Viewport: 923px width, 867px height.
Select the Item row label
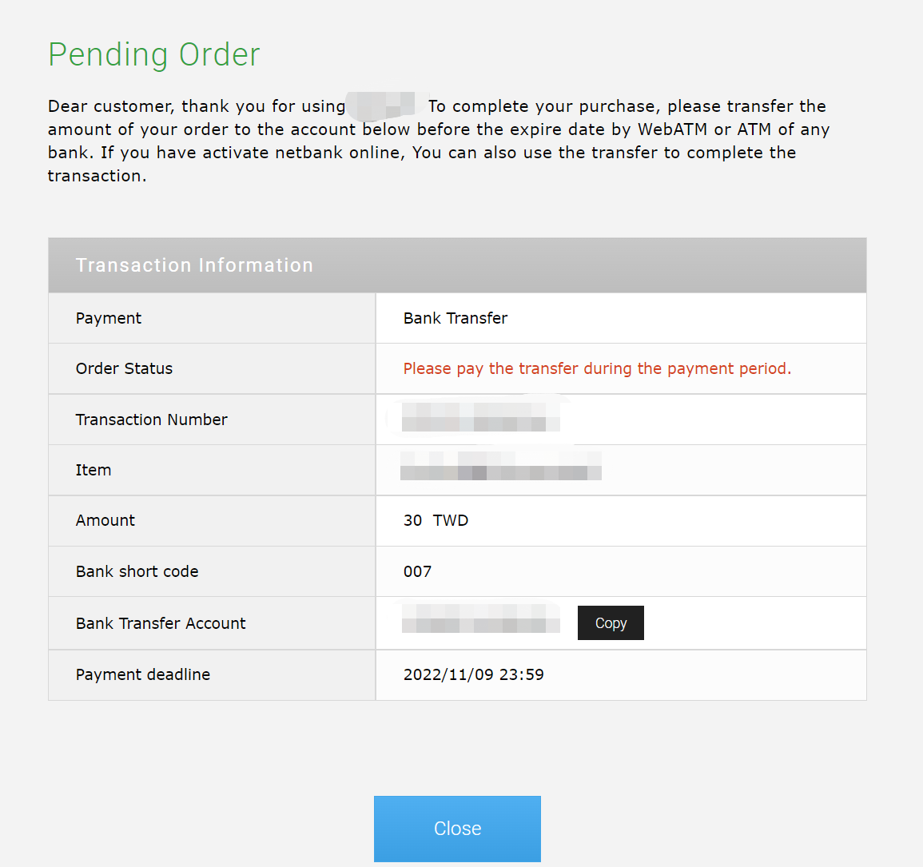point(93,470)
